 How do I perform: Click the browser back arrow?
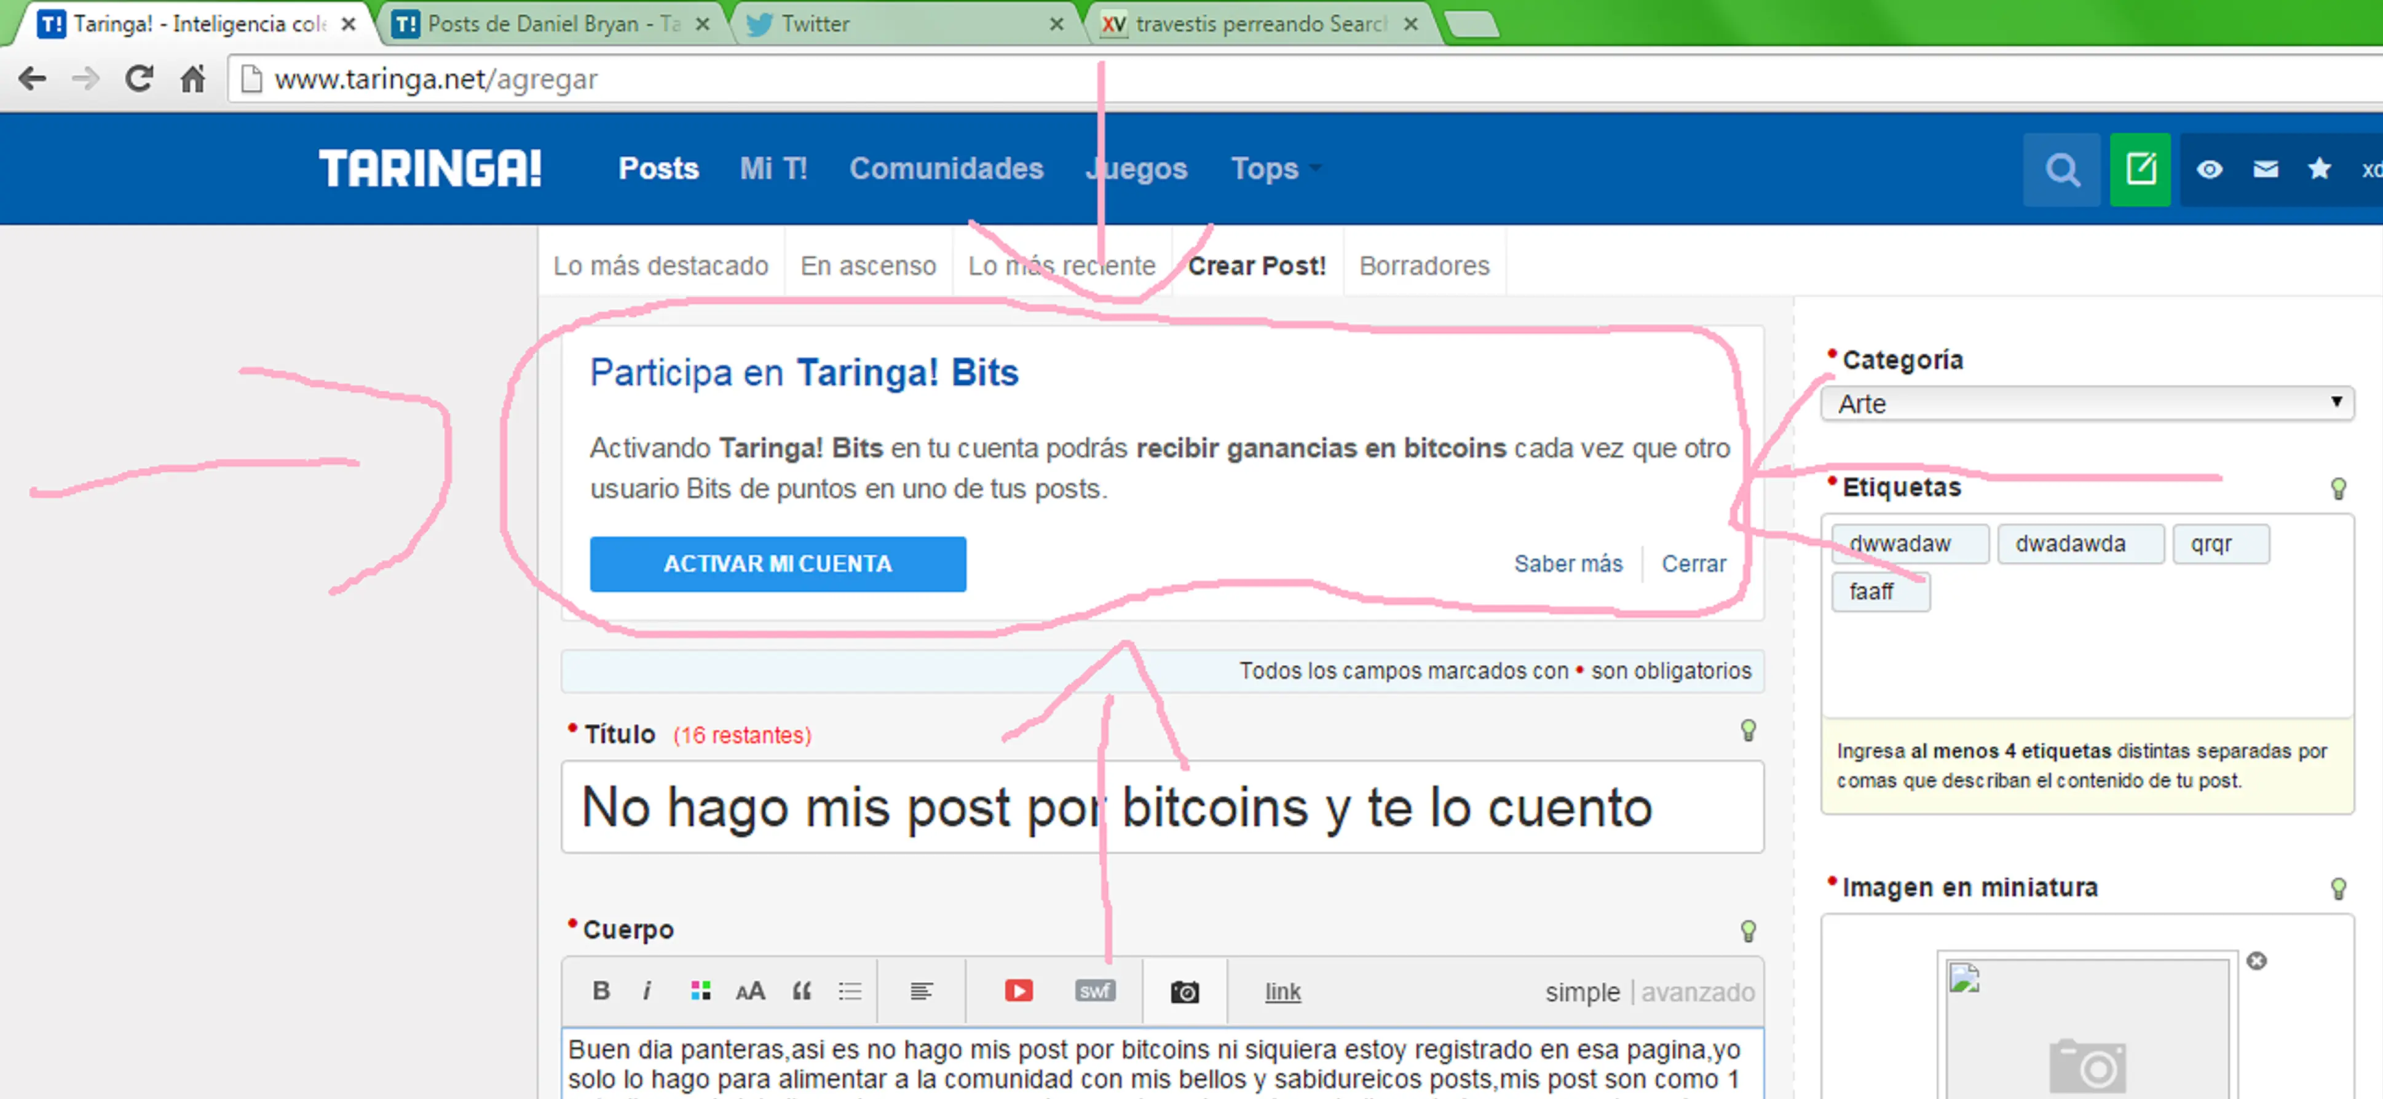[x=33, y=79]
